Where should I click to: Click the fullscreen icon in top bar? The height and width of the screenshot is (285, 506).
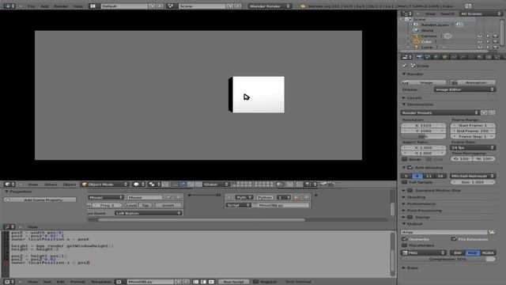(x=468, y=6)
